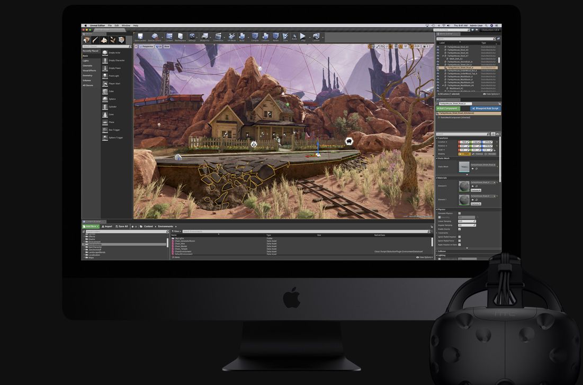Click the World Outliner search field
This screenshot has height=385, width=583.
click(x=467, y=39)
